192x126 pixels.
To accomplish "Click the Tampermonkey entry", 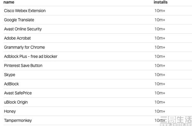I will (x=18, y=121).
